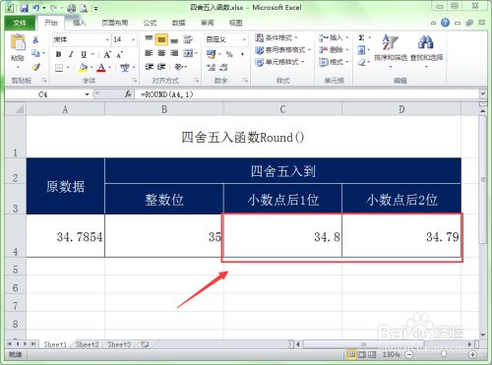
Task: Click the Undo icon in quick access toolbar
Action: click(x=35, y=8)
